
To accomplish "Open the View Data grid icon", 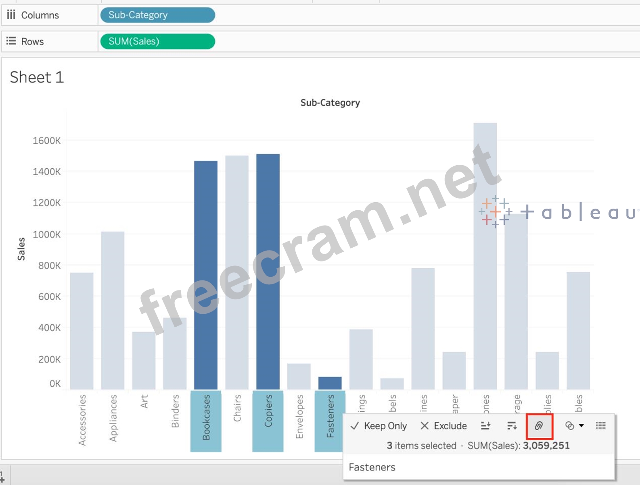I will coord(600,426).
